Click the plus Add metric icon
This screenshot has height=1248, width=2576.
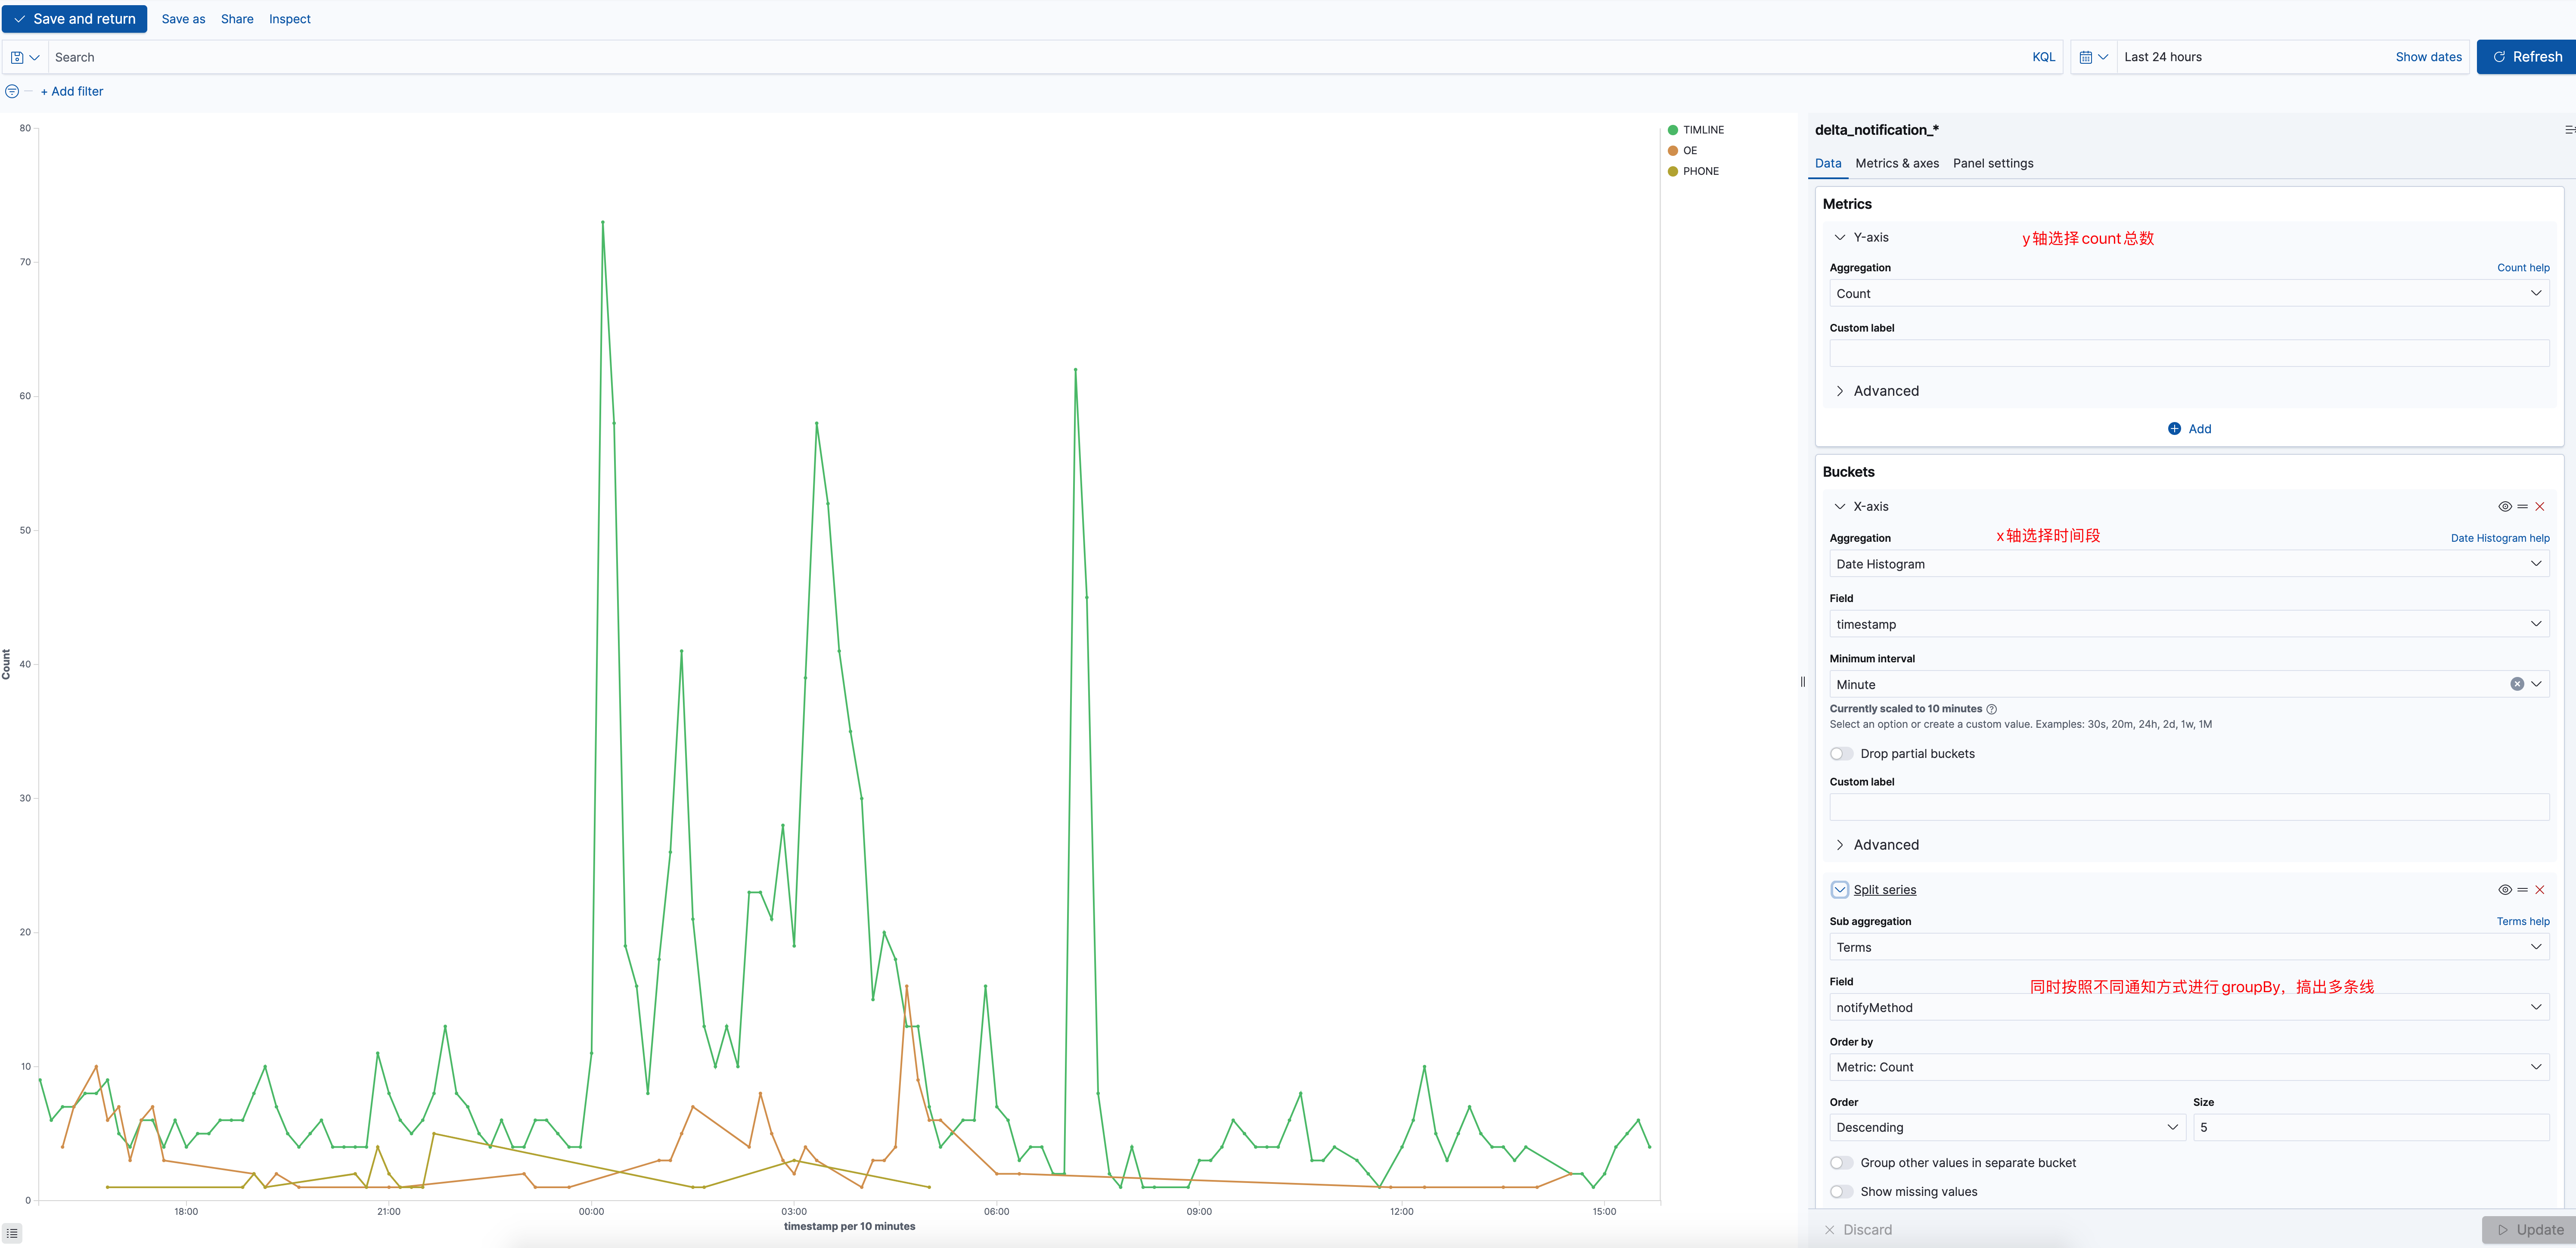[x=2174, y=429]
